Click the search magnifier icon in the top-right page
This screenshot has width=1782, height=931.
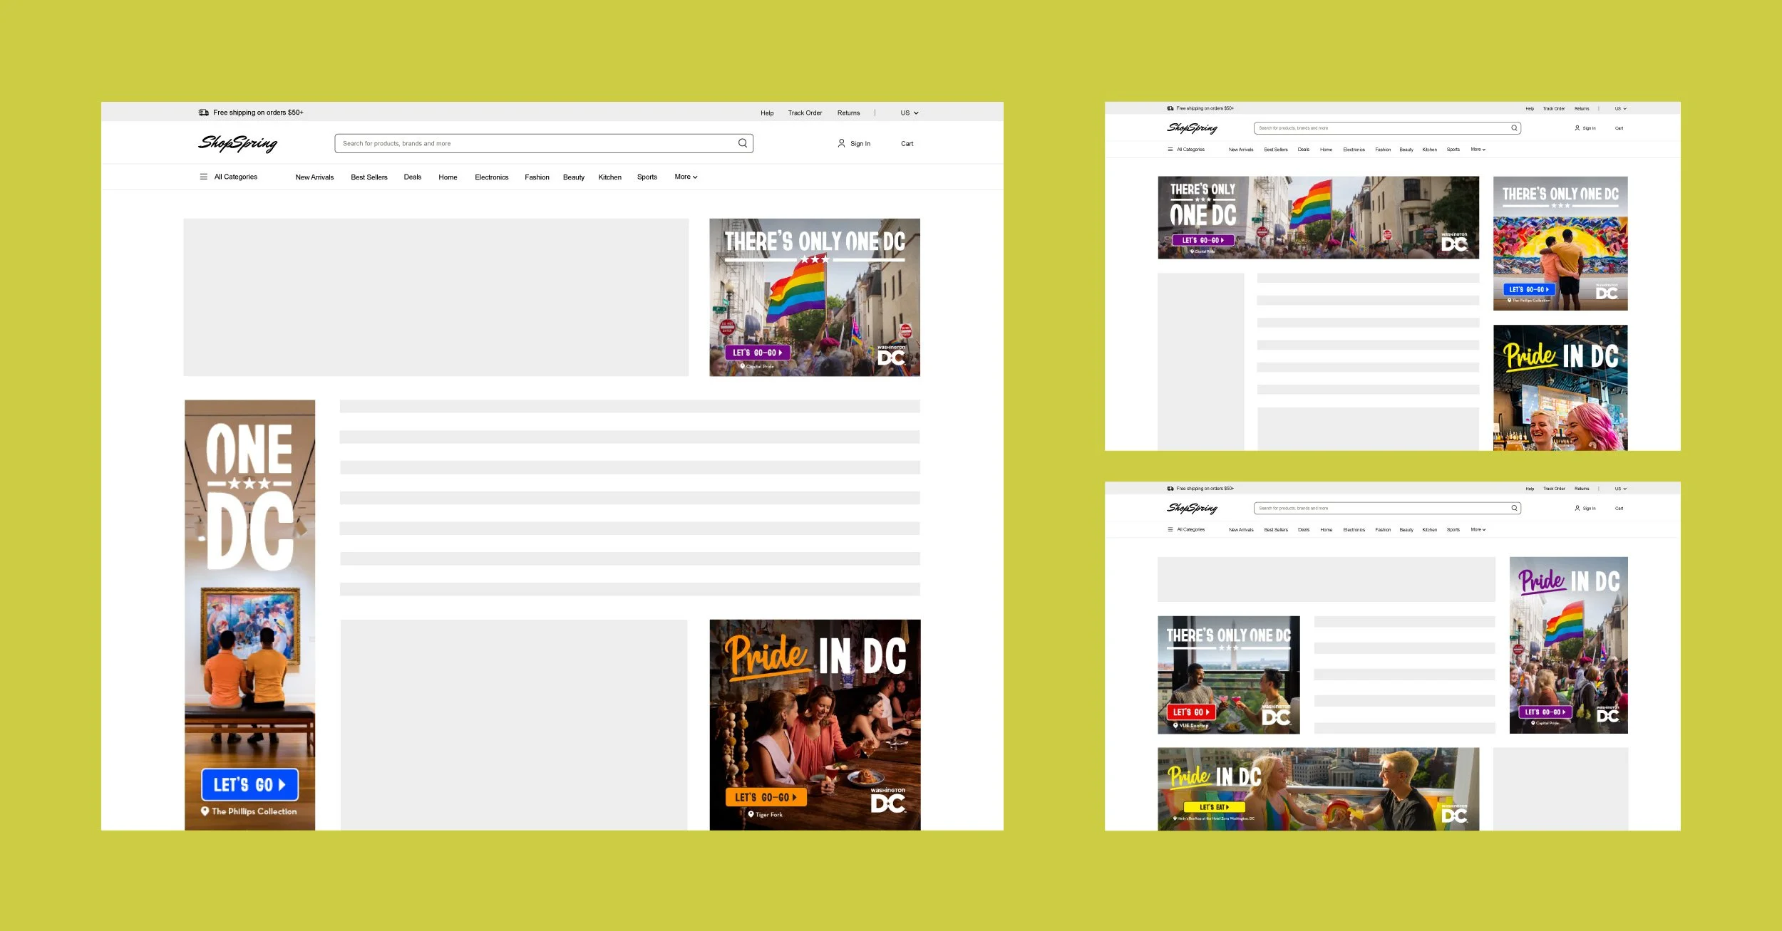point(1514,128)
